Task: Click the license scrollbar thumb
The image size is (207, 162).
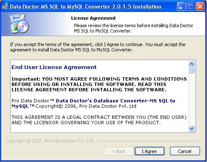Action: 191,70
